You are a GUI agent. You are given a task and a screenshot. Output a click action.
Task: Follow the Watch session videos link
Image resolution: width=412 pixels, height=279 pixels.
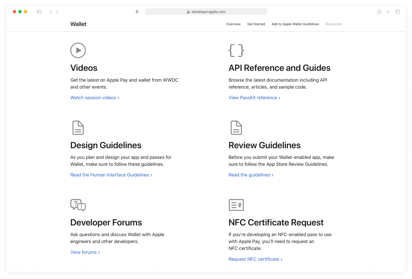(x=95, y=98)
